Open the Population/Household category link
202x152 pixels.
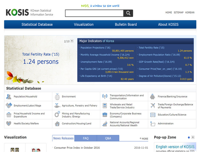(x=25, y=97)
